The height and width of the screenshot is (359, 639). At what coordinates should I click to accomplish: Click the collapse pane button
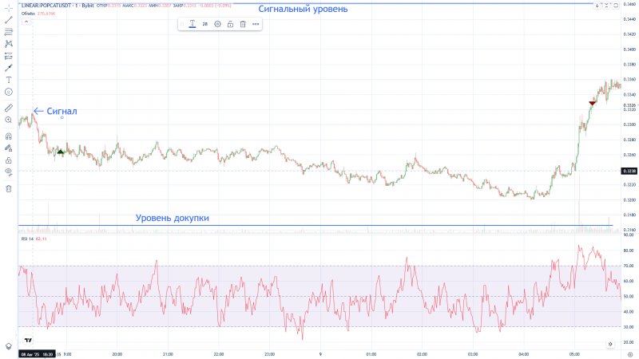pyautogui.click(x=606, y=6)
